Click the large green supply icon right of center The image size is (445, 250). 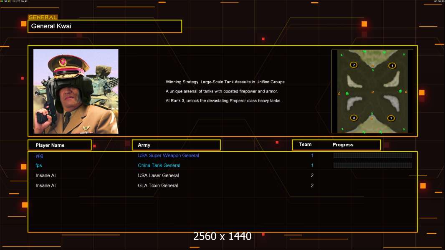coord(400,91)
